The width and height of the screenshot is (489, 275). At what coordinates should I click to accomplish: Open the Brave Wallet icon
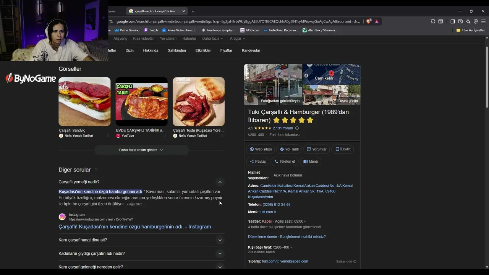(460, 21)
